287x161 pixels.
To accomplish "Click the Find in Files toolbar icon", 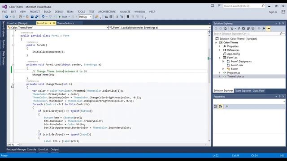I will [x=97, y=17].
